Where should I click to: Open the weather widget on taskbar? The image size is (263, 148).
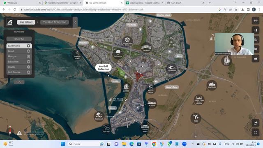[8, 144]
